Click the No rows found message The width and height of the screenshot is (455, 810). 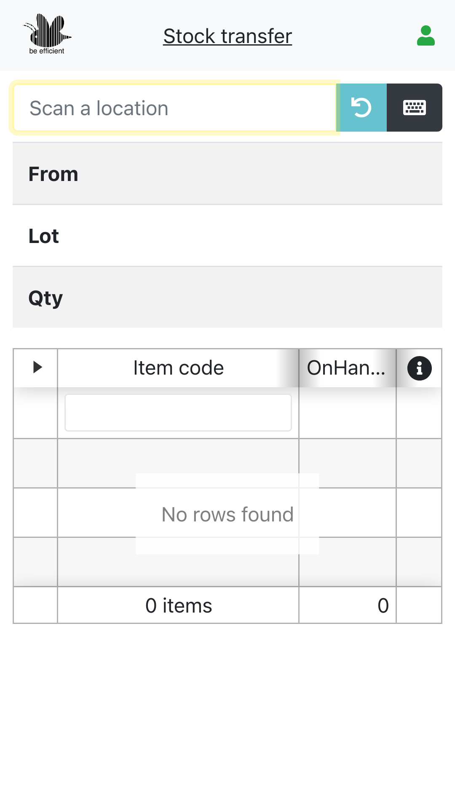(x=227, y=514)
